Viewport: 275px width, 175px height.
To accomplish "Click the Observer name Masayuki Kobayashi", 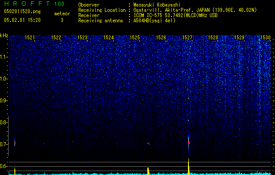I will tap(157, 5).
